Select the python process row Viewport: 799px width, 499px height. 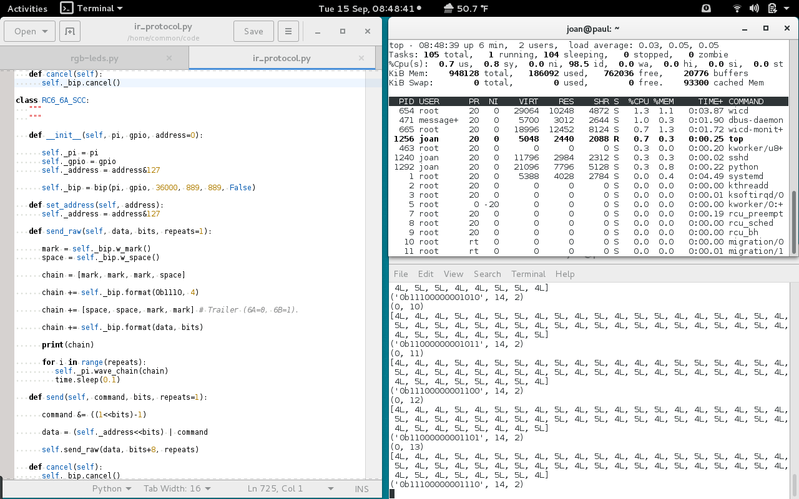click(x=590, y=167)
